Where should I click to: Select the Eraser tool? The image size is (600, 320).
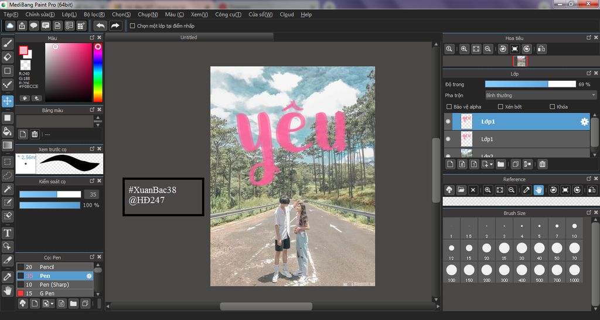coord(7,57)
